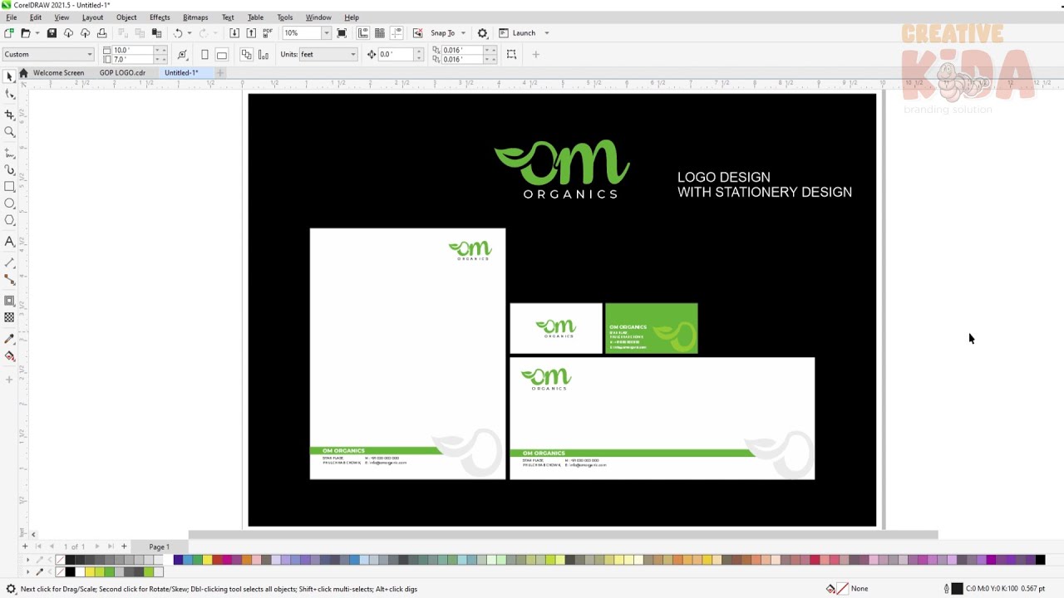Click the Save disk icon
Screen dimensions: 1064x598
(52, 33)
